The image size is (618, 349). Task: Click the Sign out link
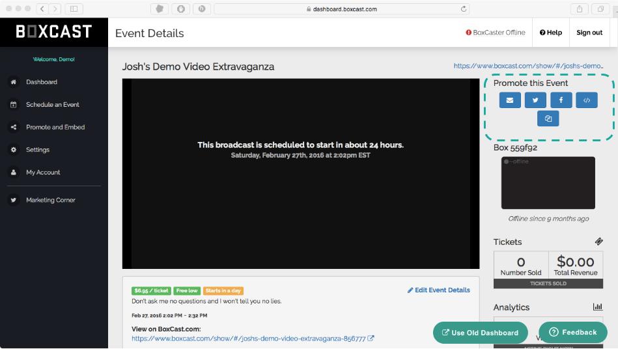[x=589, y=33]
